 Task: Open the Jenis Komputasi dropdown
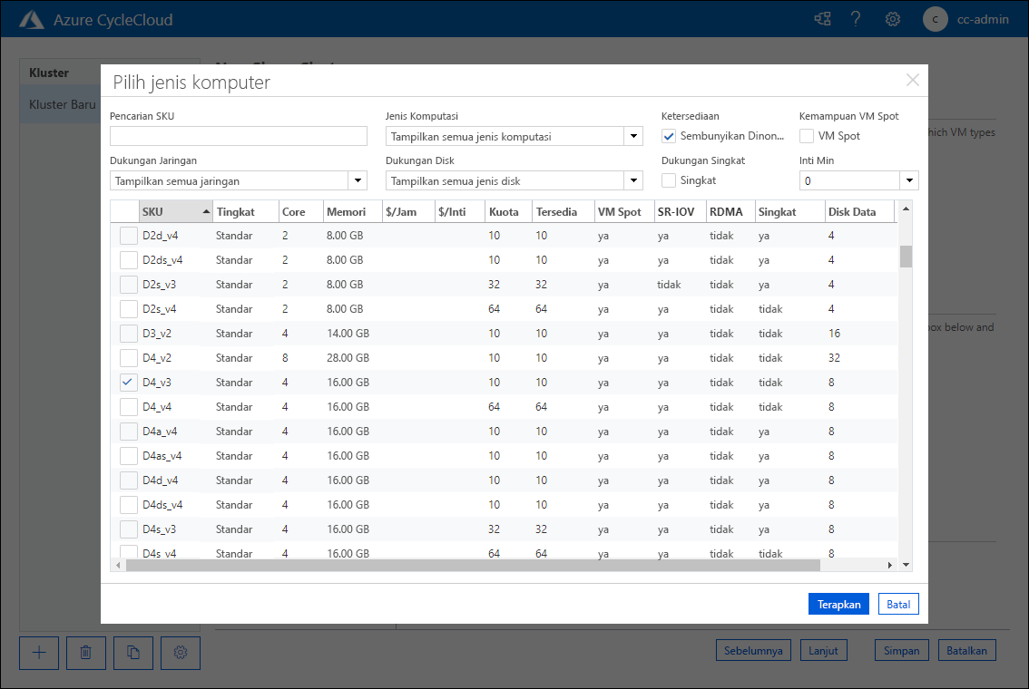tap(633, 135)
